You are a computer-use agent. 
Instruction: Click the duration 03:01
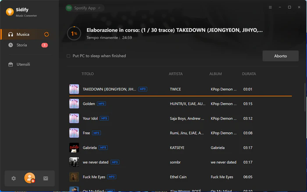pyautogui.click(x=248, y=89)
